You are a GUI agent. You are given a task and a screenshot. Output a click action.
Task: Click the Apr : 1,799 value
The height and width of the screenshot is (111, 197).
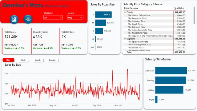click(x=67, y=45)
